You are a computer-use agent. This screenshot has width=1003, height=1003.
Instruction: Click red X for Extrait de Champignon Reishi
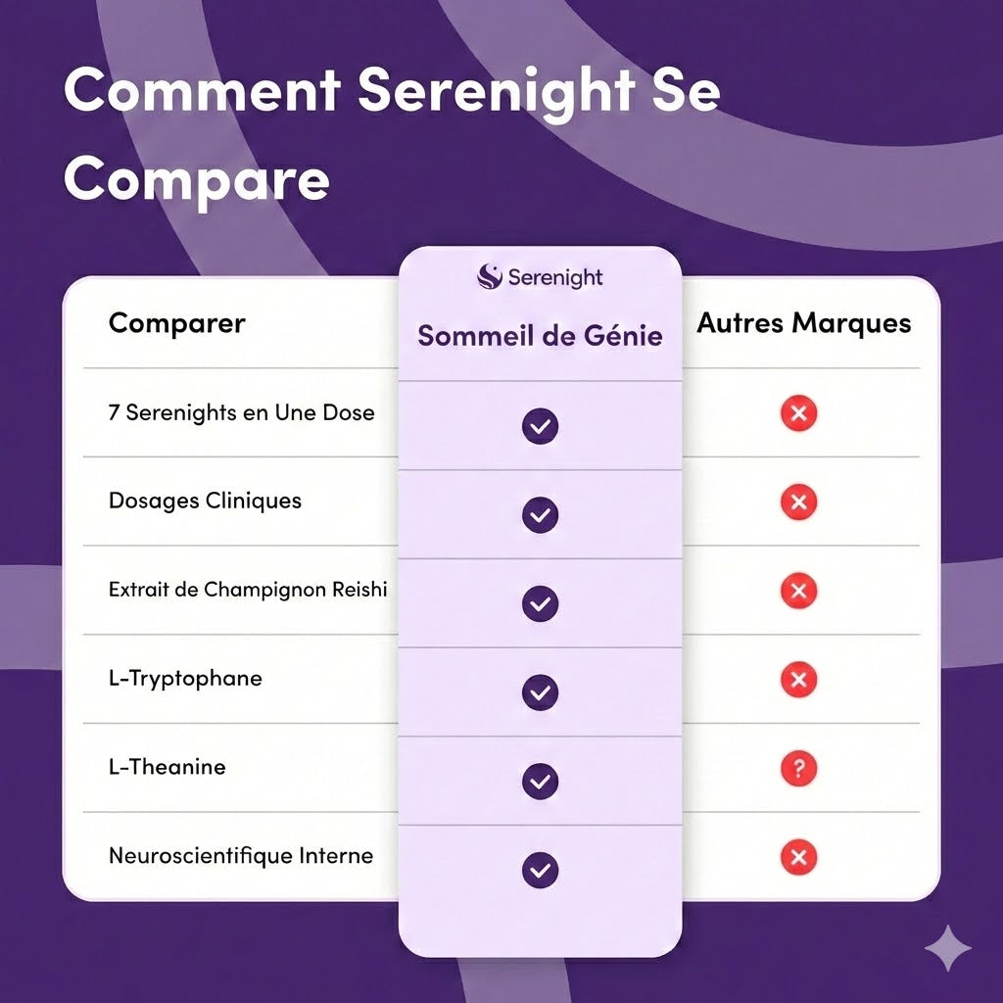799,592
